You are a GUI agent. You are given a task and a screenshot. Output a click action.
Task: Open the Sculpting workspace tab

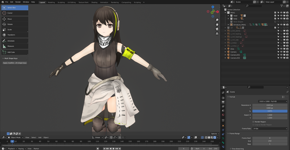tap(61, 2)
